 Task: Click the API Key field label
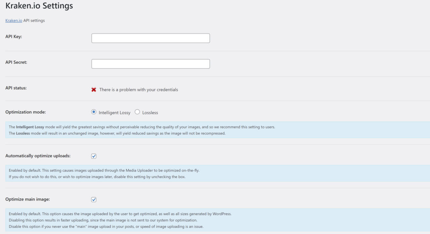pyautogui.click(x=13, y=37)
